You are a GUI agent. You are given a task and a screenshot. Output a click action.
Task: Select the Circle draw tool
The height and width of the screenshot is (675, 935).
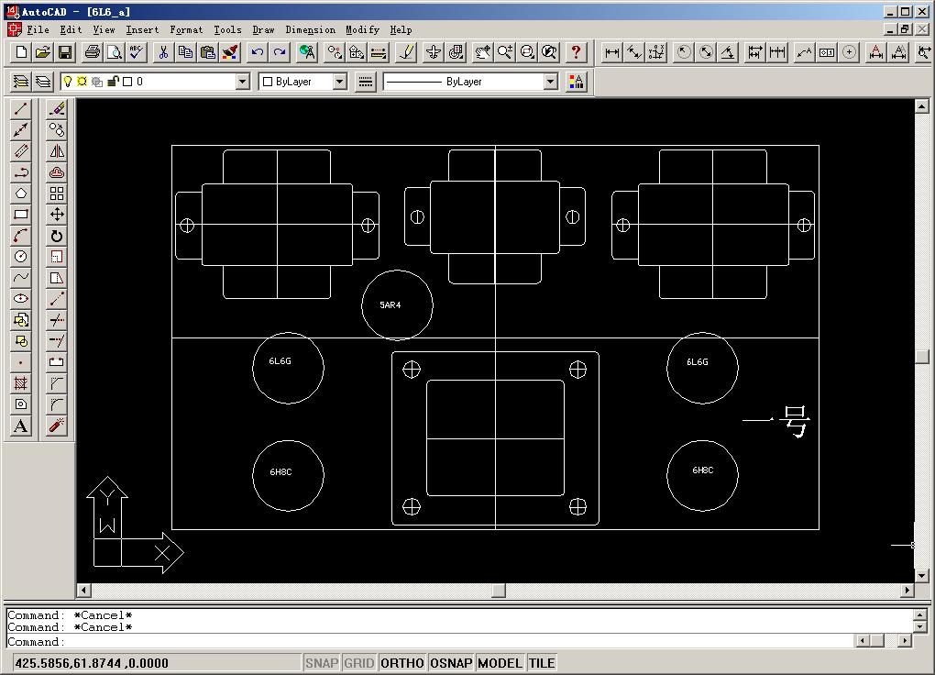click(x=21, y=257)
